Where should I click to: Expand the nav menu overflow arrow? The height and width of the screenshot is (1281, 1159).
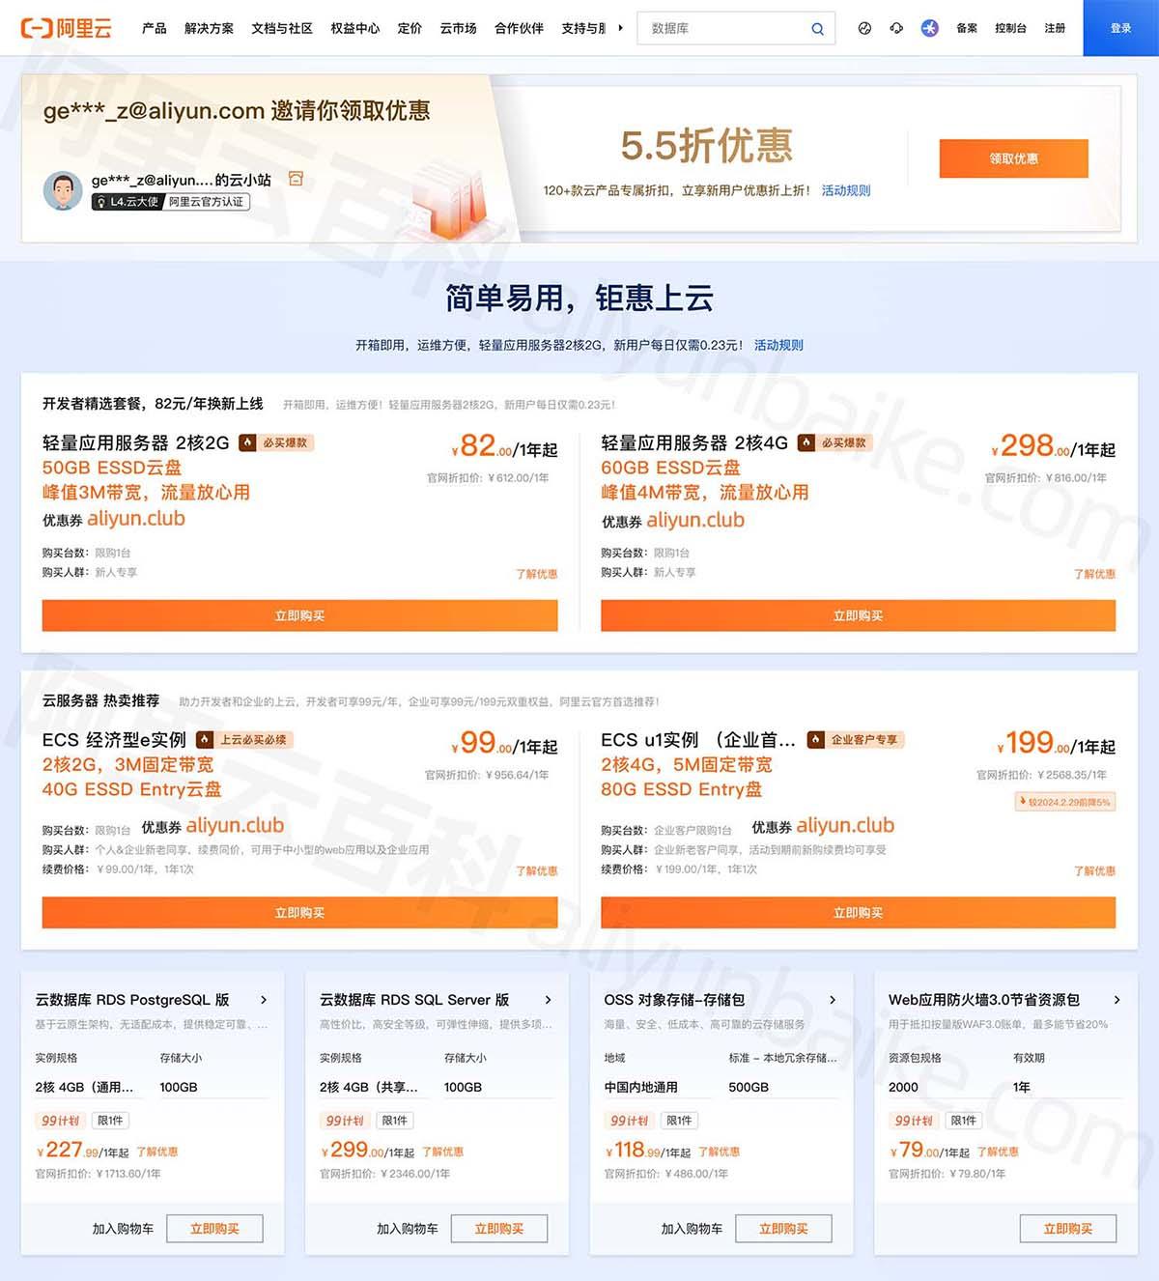coord(620,28)
